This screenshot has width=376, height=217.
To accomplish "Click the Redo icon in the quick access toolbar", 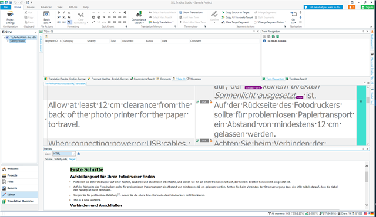I will pyautogui.click(x=22, y=2).
